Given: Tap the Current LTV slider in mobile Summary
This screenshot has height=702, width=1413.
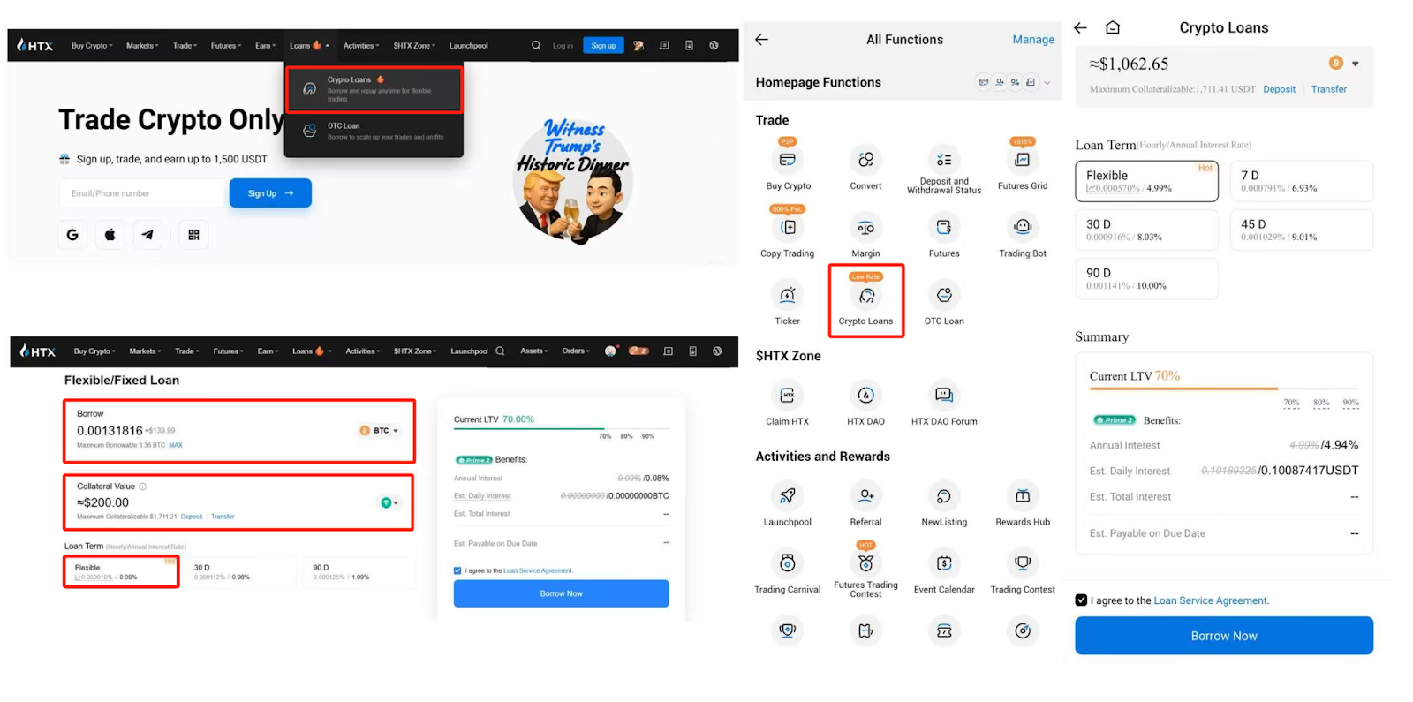Looking at the screenshot, I should pyautogui.click(x=1223, y=389).
